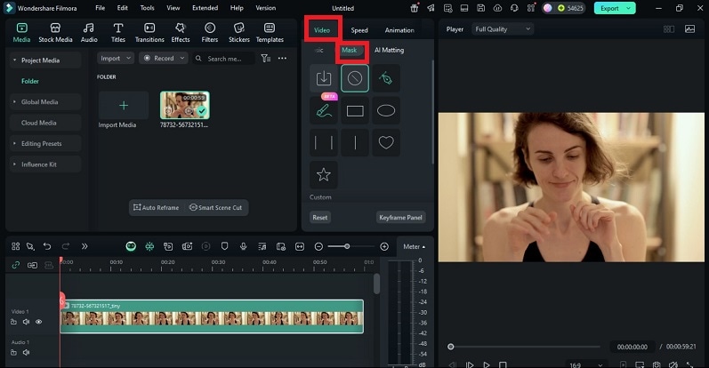The height and width of the screenshot is (368, 709).
Task: Lock the Video 1 track
Action: tap(13, 322)
